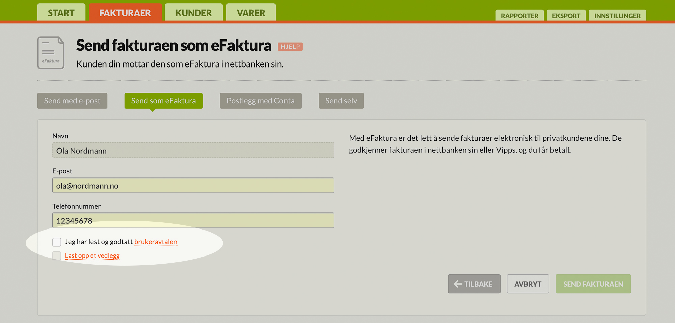Click the 'Med eFaktura er det lett' description
Viewport: 675px width, 323px height.
[x=485, y=144]
